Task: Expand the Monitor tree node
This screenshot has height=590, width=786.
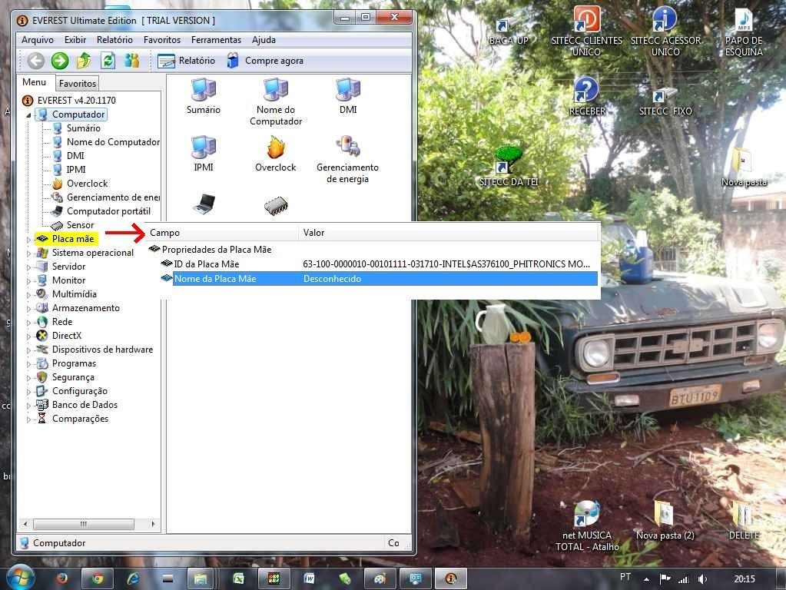Action: (29, 280)
